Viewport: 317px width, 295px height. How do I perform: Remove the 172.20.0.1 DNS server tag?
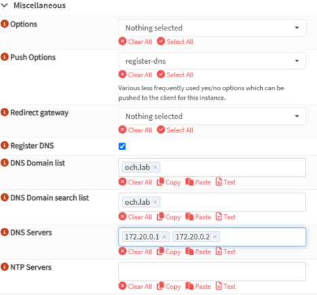(164, 237)
